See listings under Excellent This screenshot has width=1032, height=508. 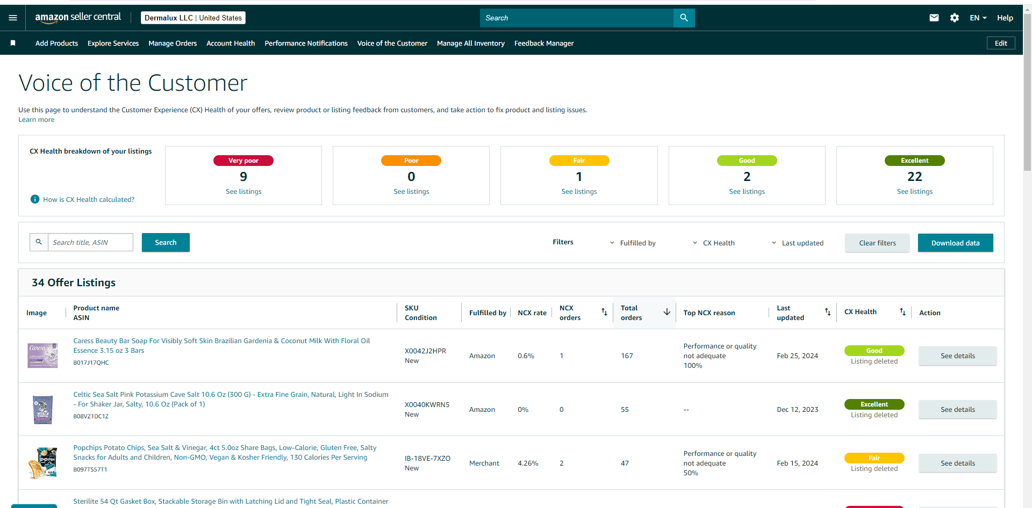914,191
